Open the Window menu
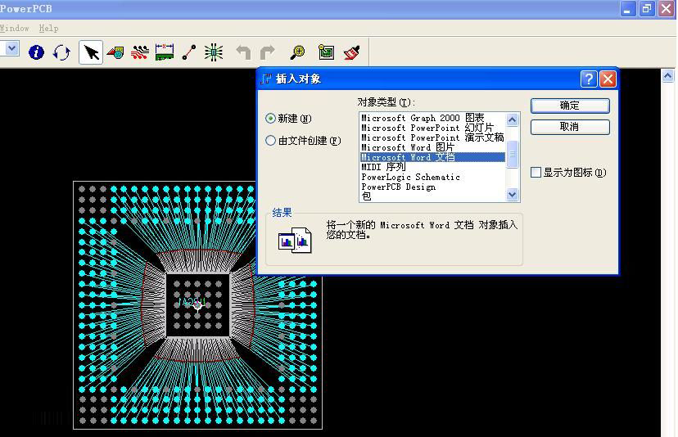678x437 pixels. pos(14,28)
